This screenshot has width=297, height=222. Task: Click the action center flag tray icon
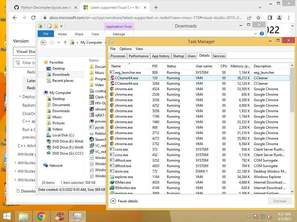click(x=256, y=217)
